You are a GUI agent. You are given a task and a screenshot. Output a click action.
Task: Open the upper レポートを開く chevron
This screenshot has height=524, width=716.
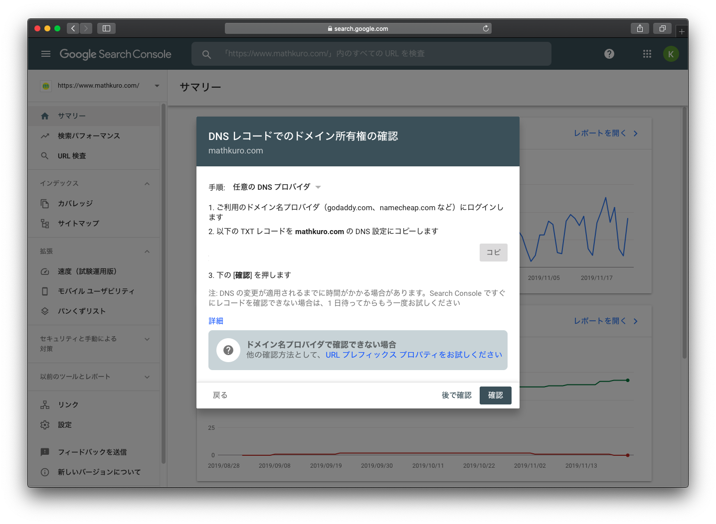pos(635,133)
